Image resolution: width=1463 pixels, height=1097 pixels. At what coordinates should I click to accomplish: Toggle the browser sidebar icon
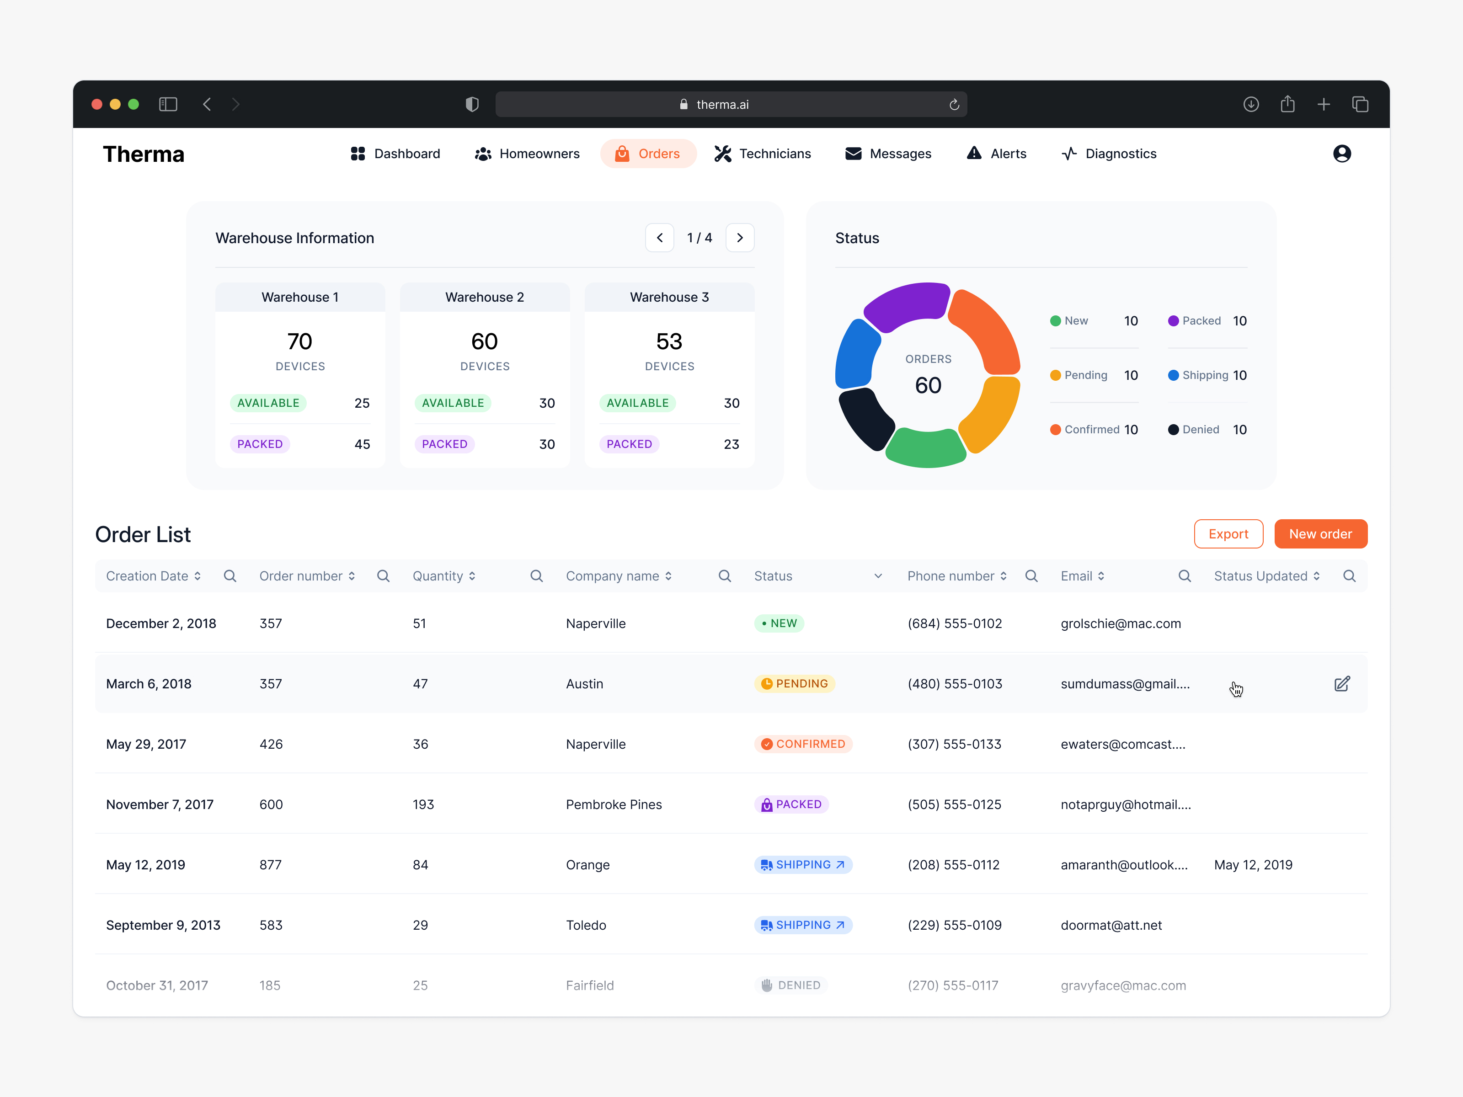(168, 105)
